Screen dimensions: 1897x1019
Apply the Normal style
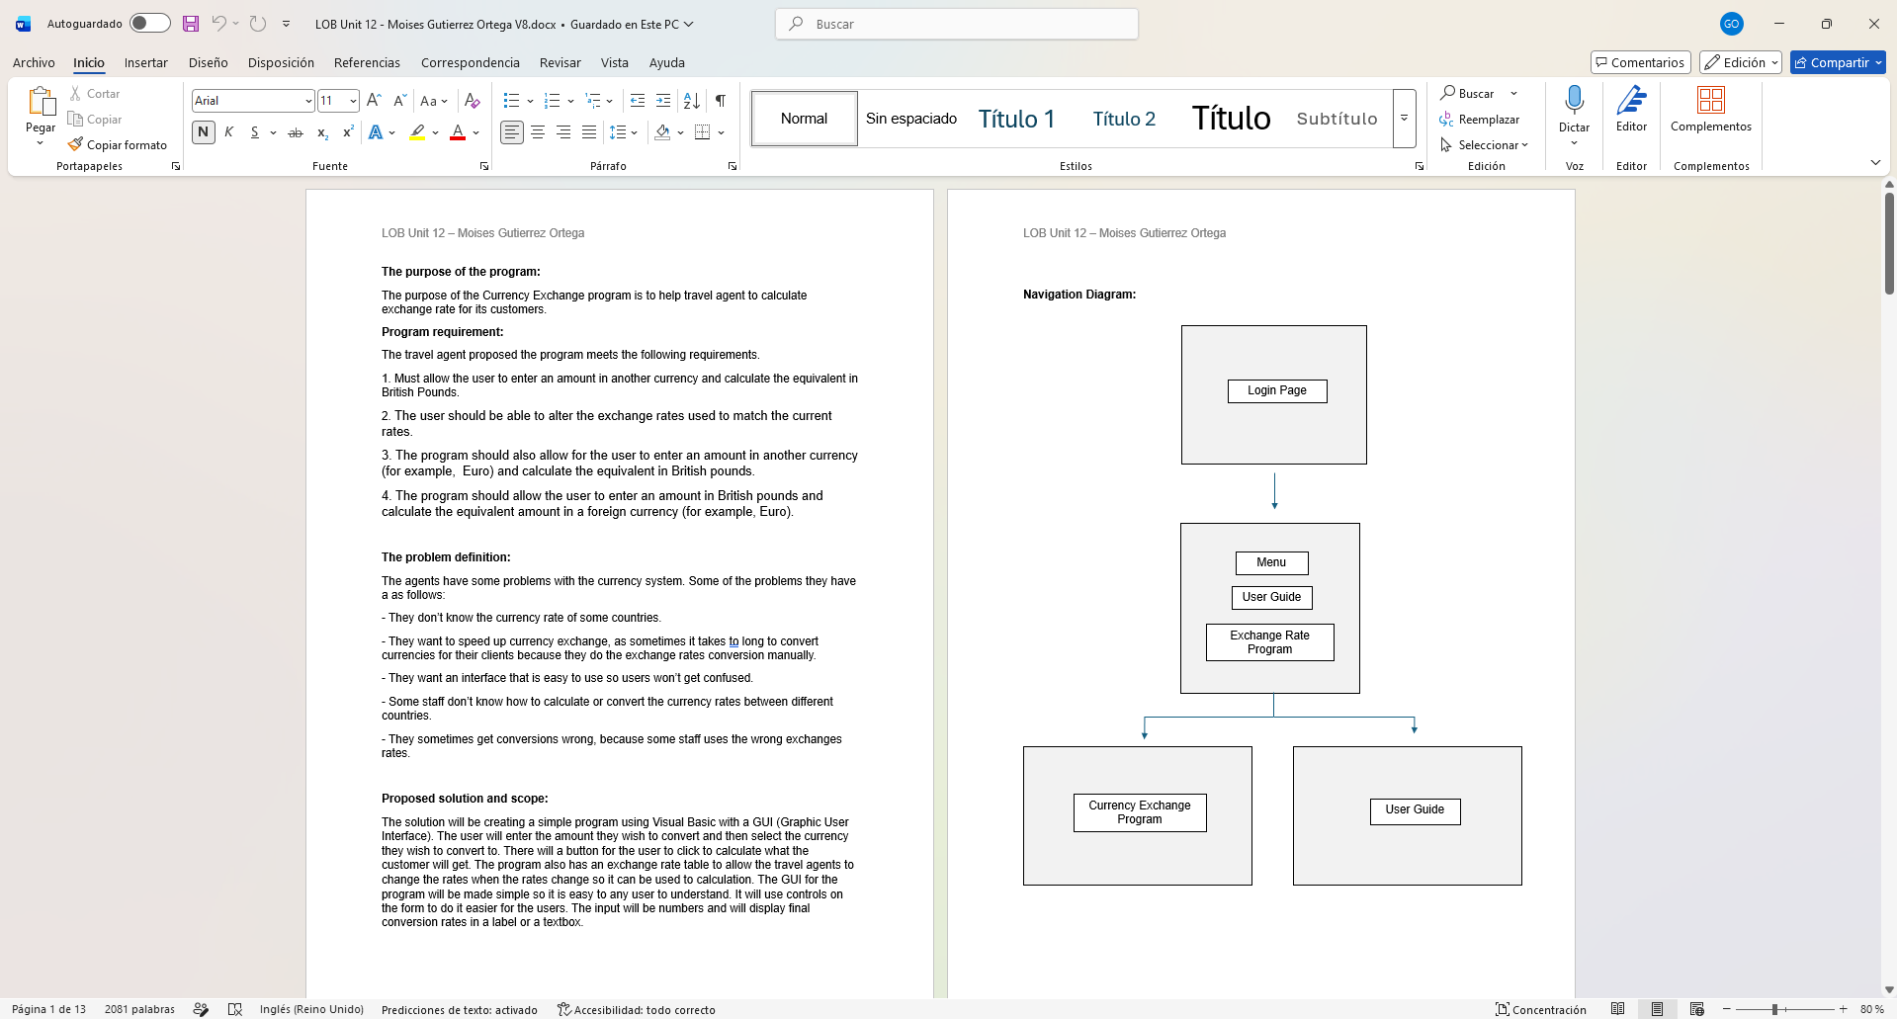tap(804, 119)
